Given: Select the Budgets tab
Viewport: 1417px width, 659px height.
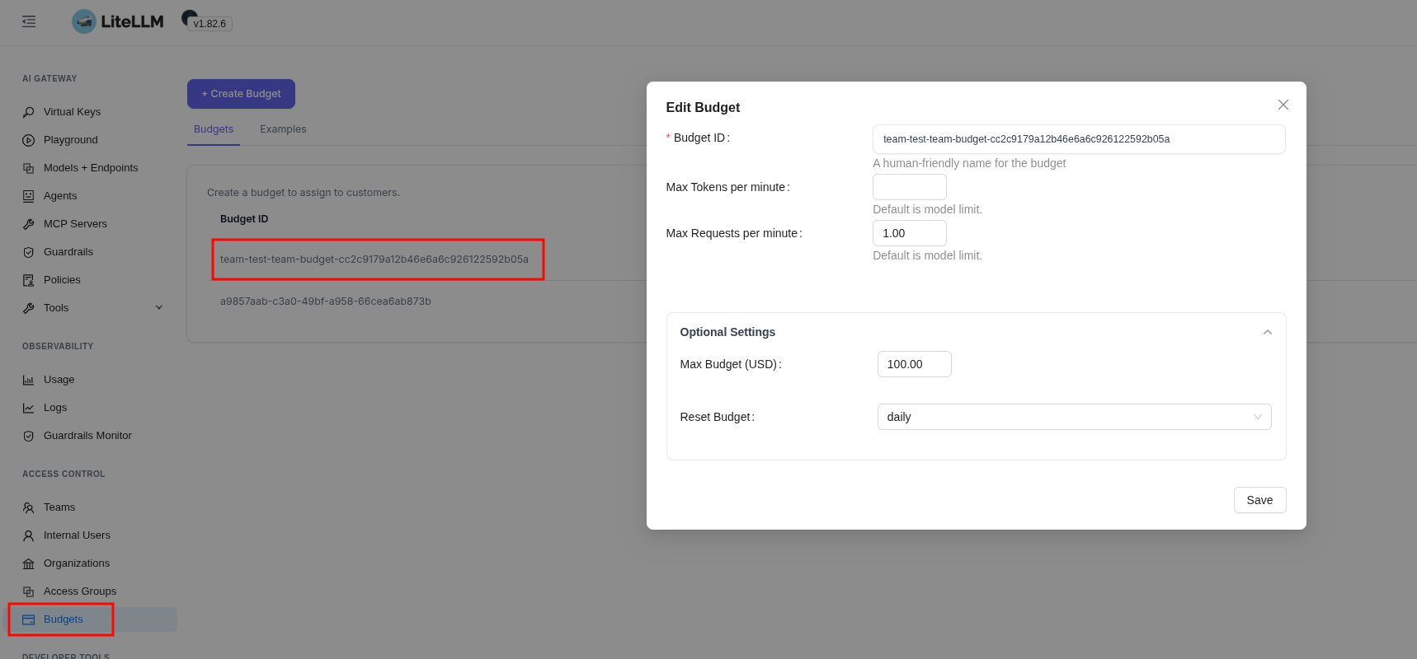Looking at the screenshot, I should [214, 129].
